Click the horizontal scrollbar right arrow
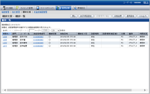 145,90
